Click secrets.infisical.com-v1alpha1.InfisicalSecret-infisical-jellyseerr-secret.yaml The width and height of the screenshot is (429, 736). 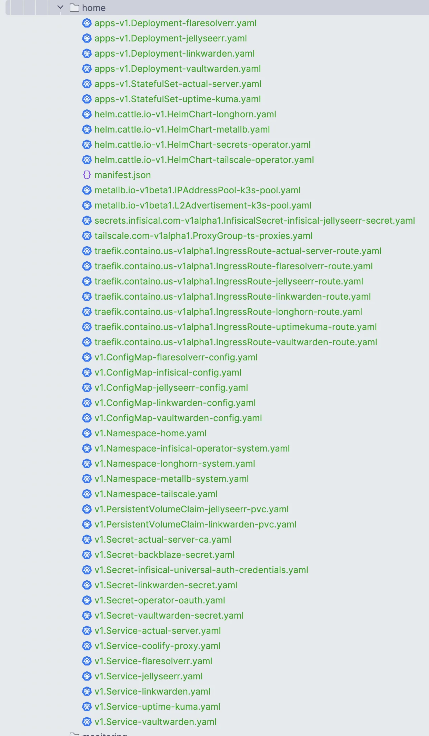(x=255, y=221)
